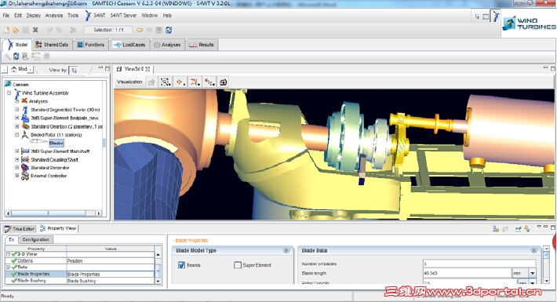Open the S4WT Server menu
The image size is (557, 302).
click(123, 16)
